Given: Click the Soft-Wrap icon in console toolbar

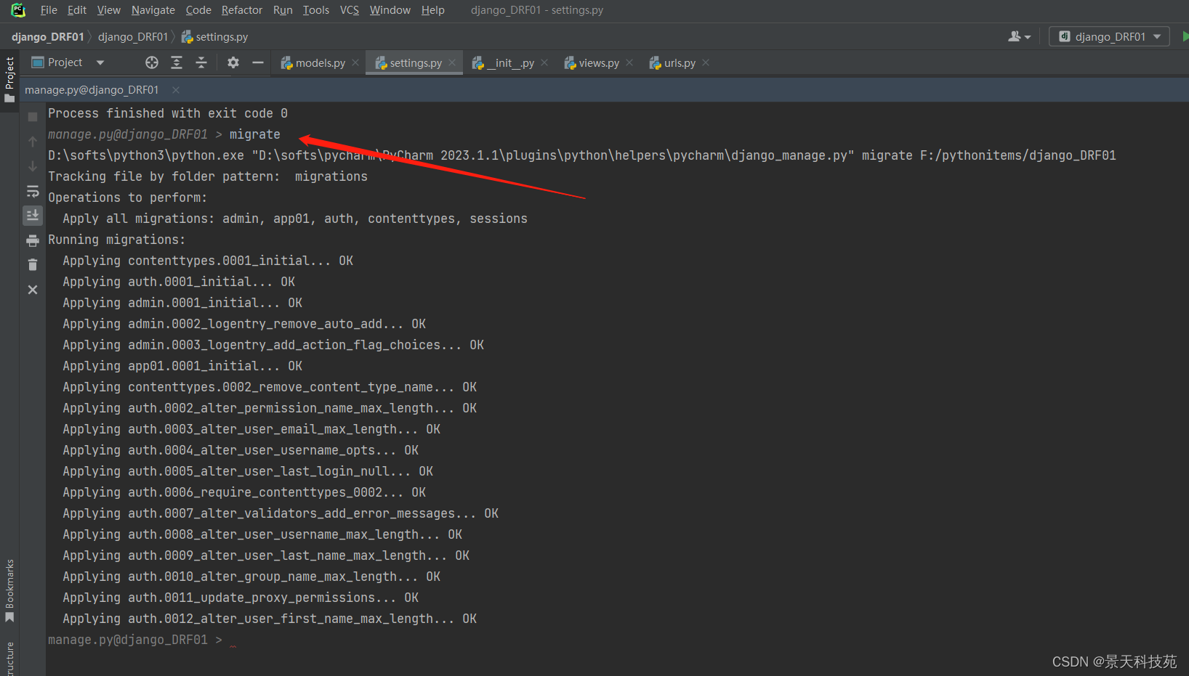Looking at the screenshot, I should [32, 191].
